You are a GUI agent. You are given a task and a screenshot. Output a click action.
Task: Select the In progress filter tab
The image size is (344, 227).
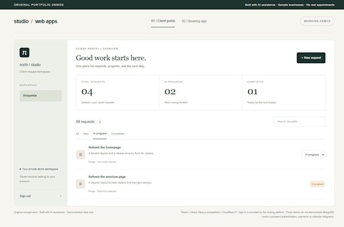pyautogui.click(x=100, y=133)
